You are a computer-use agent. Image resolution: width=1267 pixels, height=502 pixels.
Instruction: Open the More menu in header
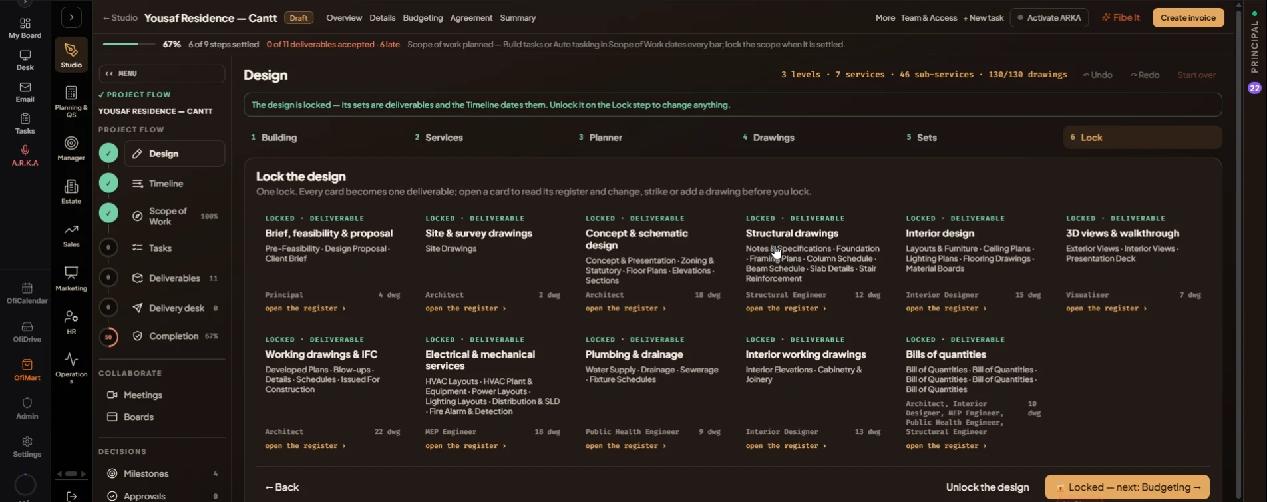pyautogui.click(x=885, y=18)
